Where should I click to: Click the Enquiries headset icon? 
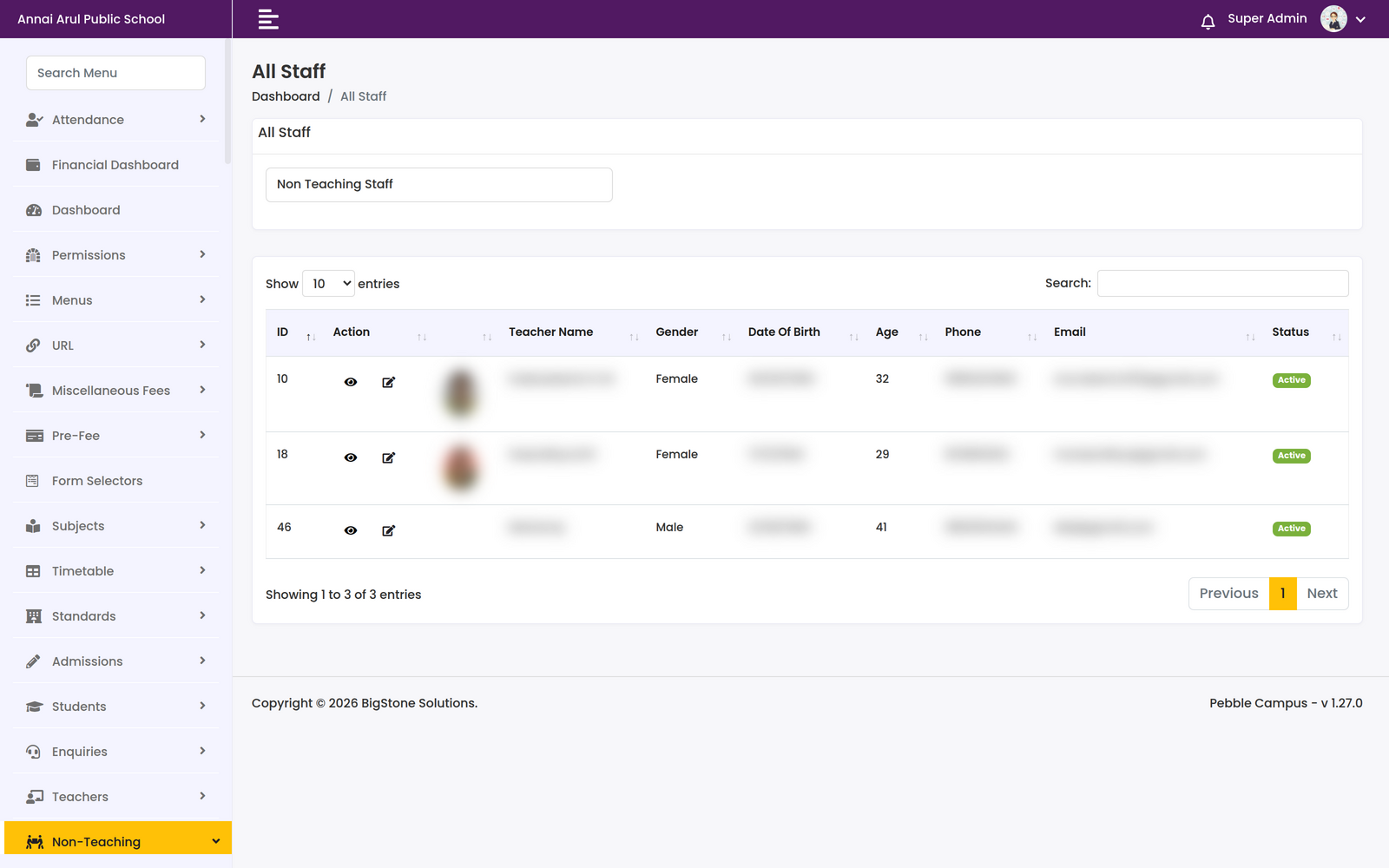[x=33, y=752]
